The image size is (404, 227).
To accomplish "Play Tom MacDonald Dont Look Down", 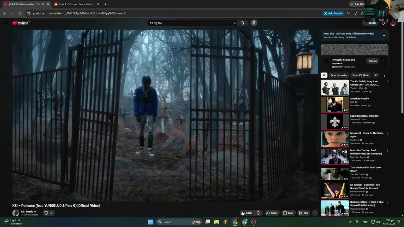I will click(365, 169).
